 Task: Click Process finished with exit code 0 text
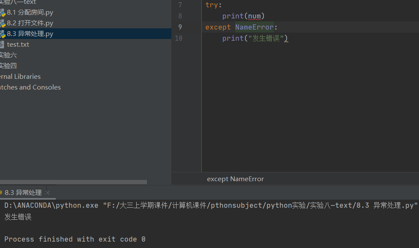click(x=75, y=239)
